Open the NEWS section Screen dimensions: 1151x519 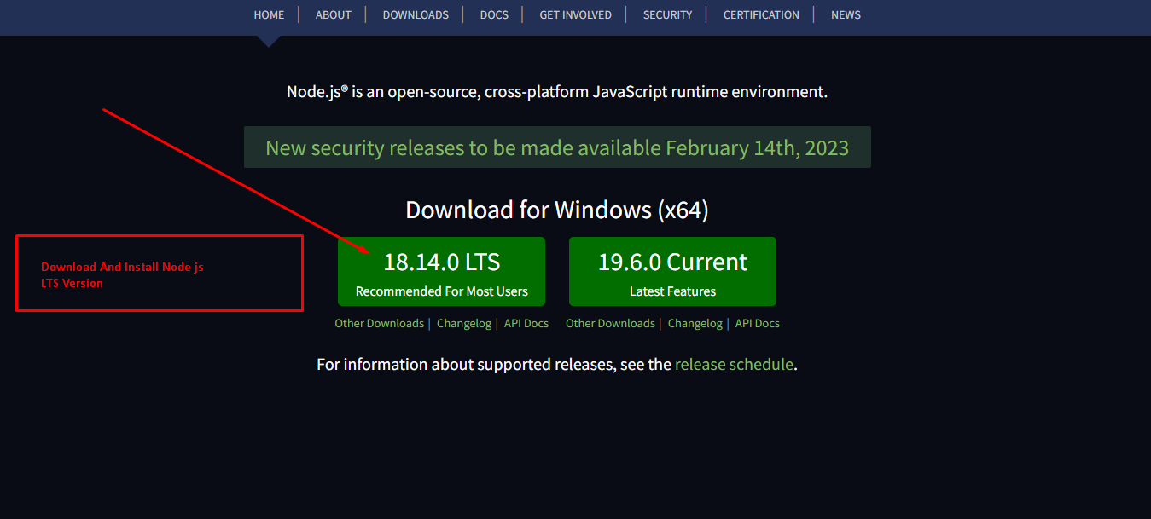pyautogui.click(x=846, y=14)
